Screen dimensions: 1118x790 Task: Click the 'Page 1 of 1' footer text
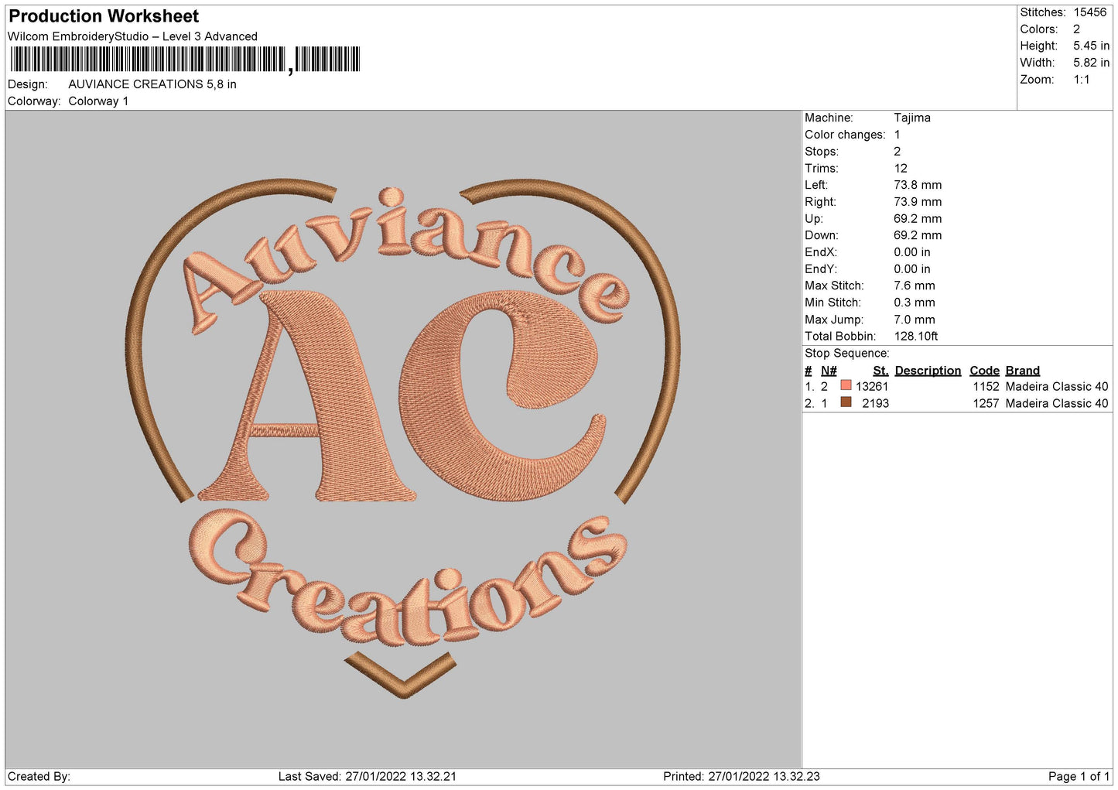[1079, 777]
